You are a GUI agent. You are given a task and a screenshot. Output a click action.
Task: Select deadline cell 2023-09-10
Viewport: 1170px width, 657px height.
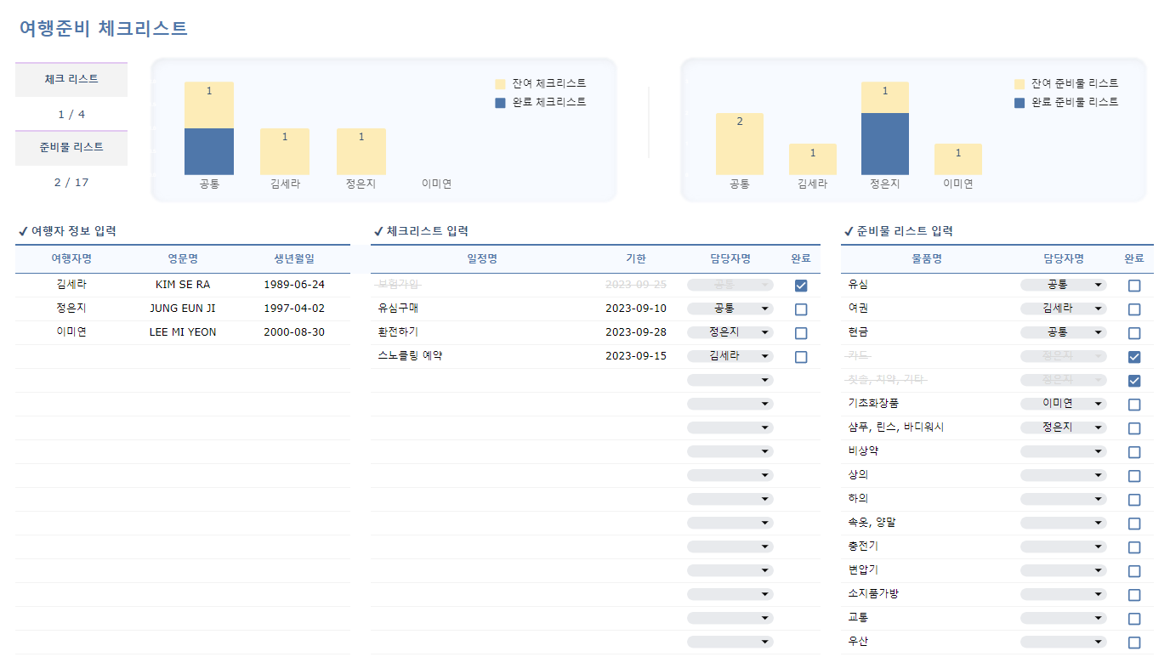click(x=636, y=309)
